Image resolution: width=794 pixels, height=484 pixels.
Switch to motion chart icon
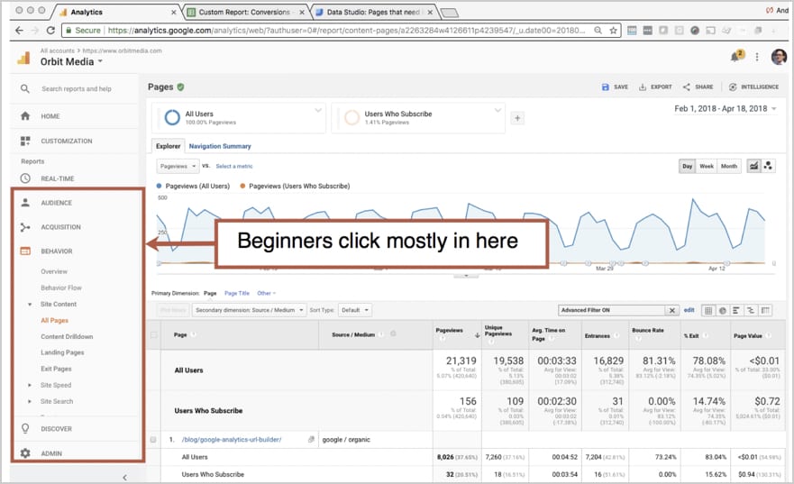click(x=768, y=166)
